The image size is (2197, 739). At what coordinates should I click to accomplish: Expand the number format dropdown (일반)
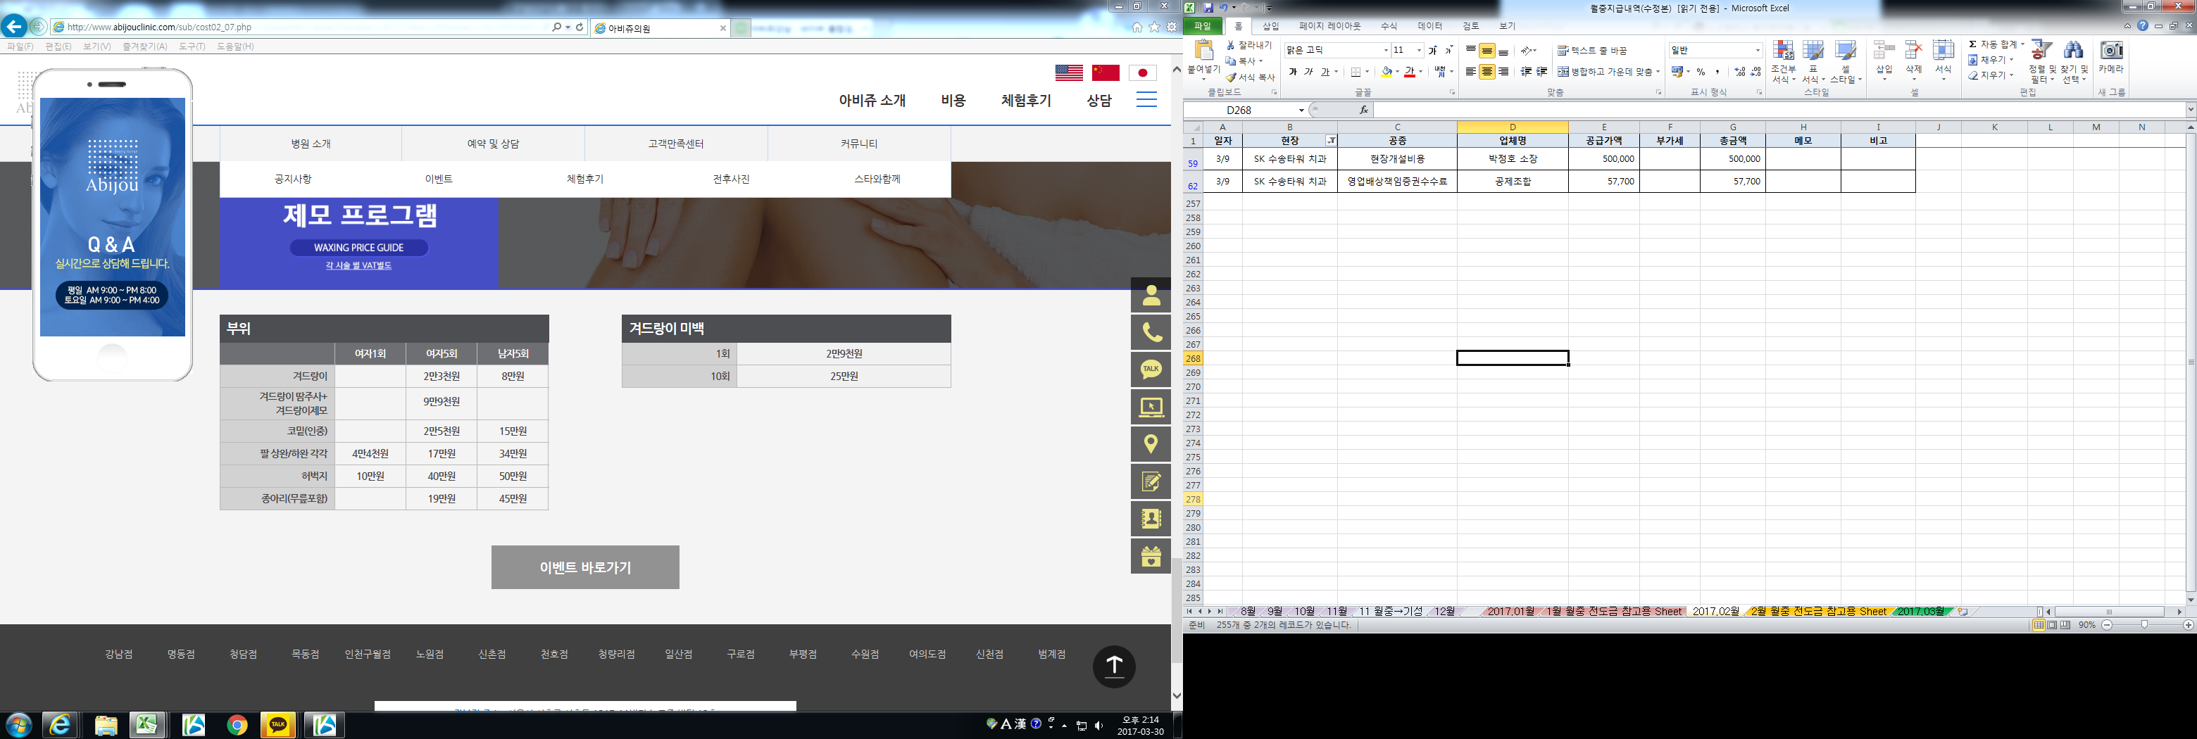pos(1757,51)
